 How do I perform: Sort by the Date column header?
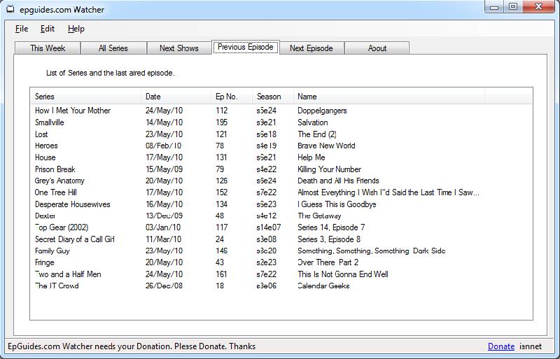click(176, 97)
